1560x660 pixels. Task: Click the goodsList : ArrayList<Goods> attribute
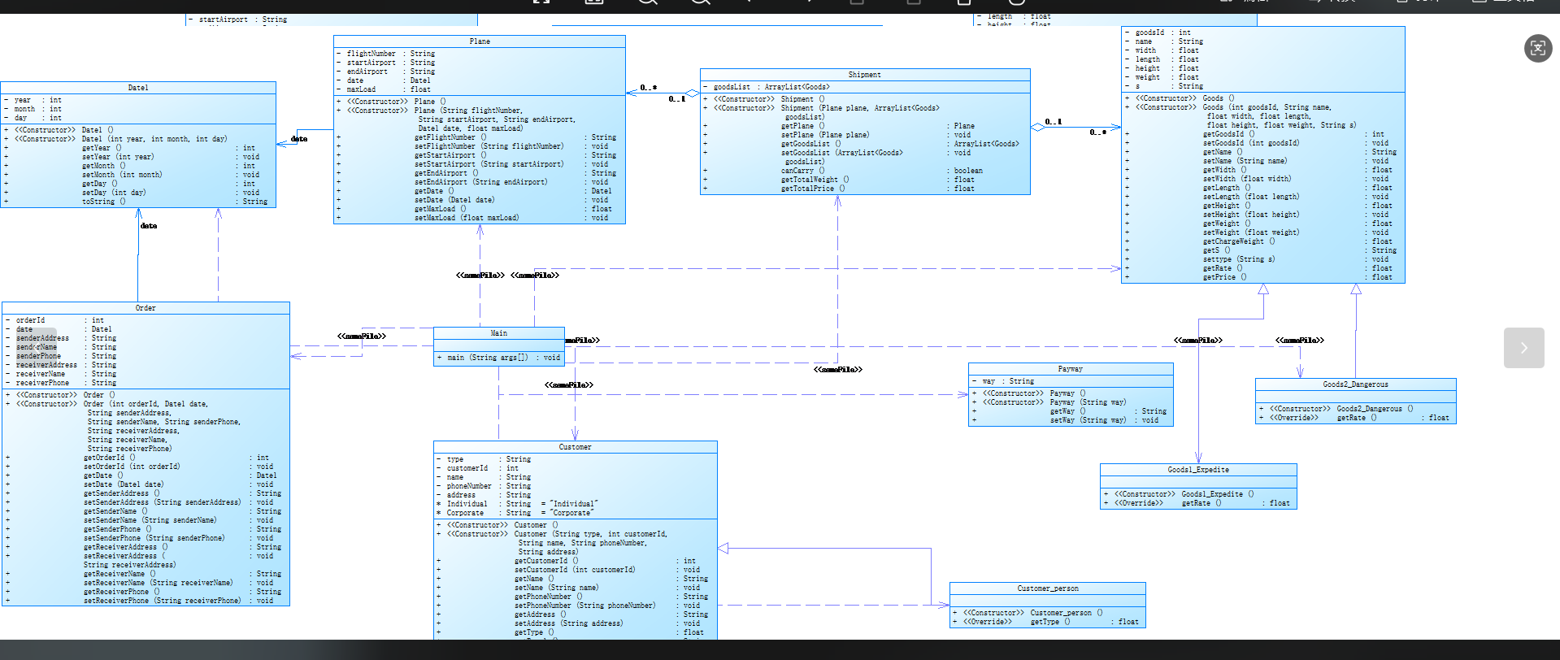point(771,87)
